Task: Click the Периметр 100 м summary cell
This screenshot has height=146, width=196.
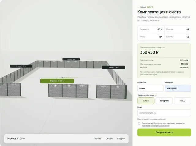Action: coord(151,29)
